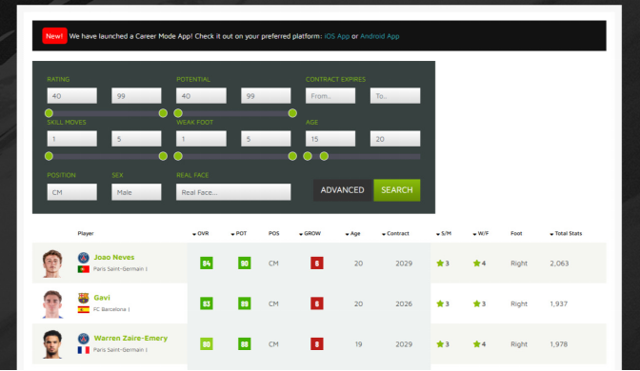
Task: Focus the Age maximum field showing 20
Action: pyautogui.click(x=395, y=139)
